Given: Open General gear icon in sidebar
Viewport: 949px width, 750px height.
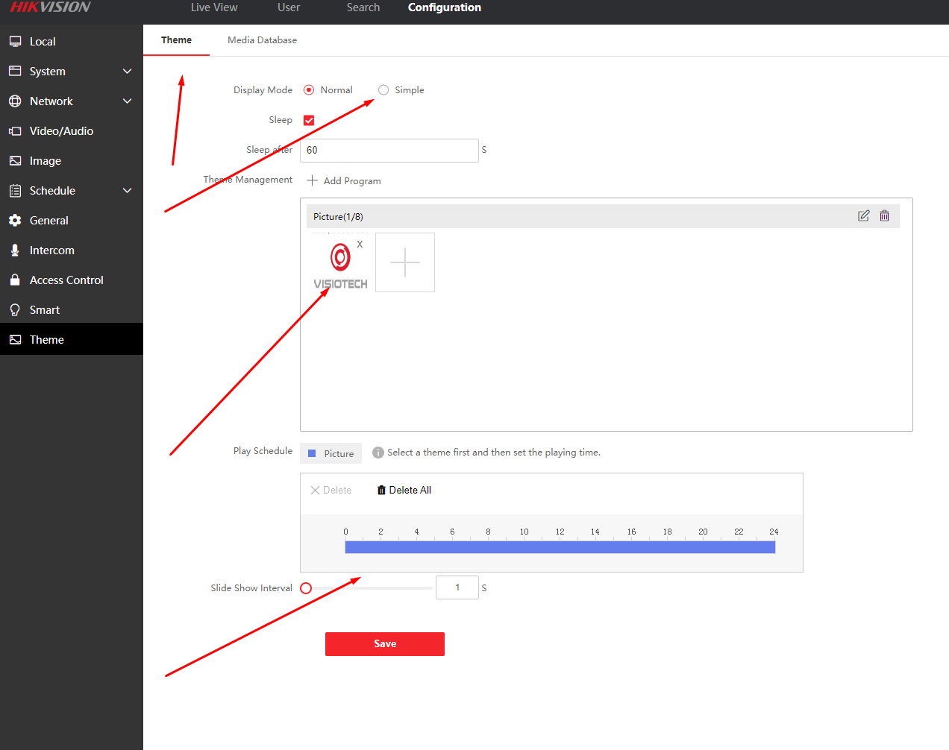Looking at the screenshot, I should tap(15, 221).
